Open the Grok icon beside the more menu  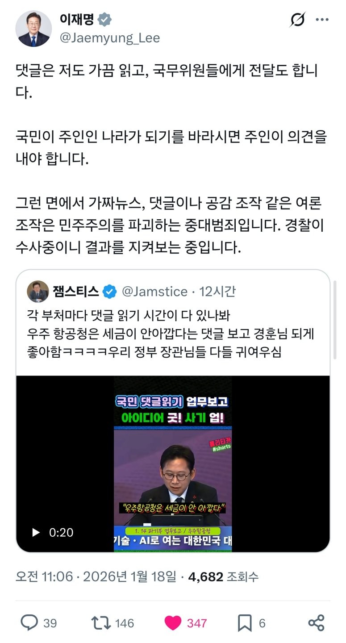point(297,21)
